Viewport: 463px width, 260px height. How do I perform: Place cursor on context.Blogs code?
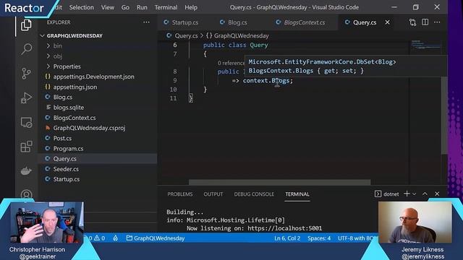[x=268, y=80]
